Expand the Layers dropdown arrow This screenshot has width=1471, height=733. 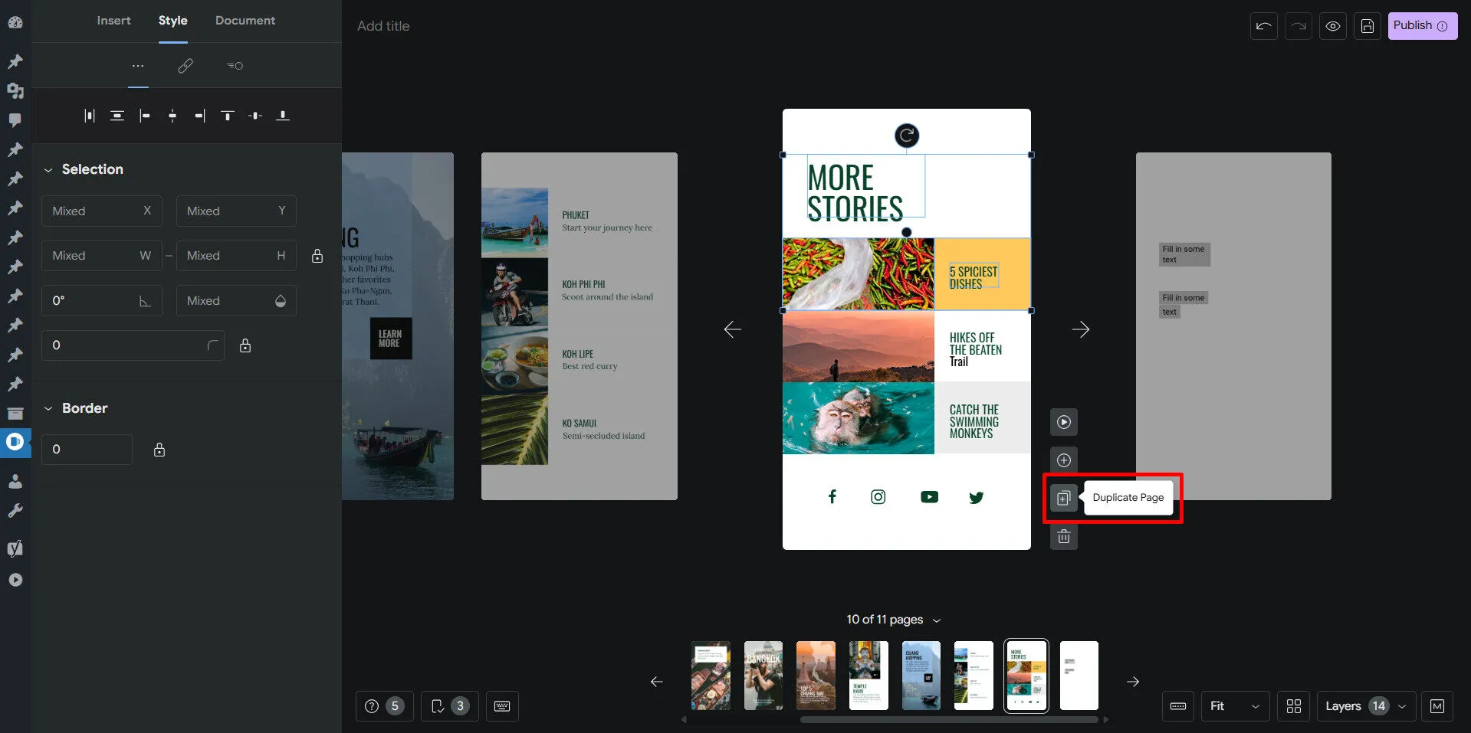click(x=1403, y=705)
